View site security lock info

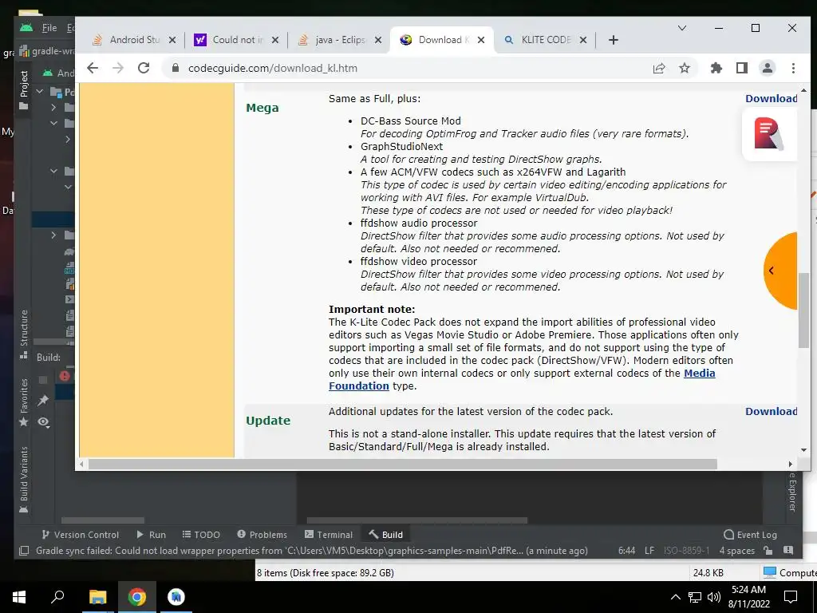pos(176,68)
